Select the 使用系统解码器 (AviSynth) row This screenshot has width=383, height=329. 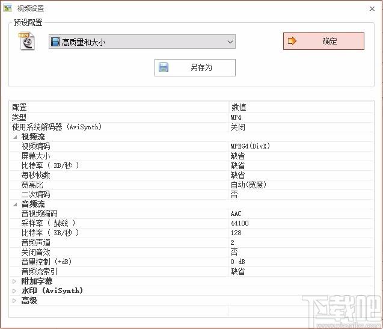click(x=192, y=127)
